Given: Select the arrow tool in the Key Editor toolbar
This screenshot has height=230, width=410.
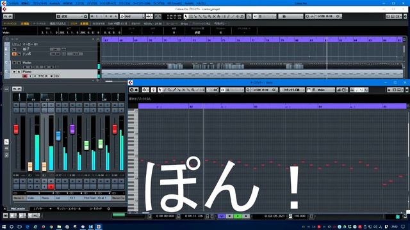Looking at the screenshot, I should coord(160,89).
